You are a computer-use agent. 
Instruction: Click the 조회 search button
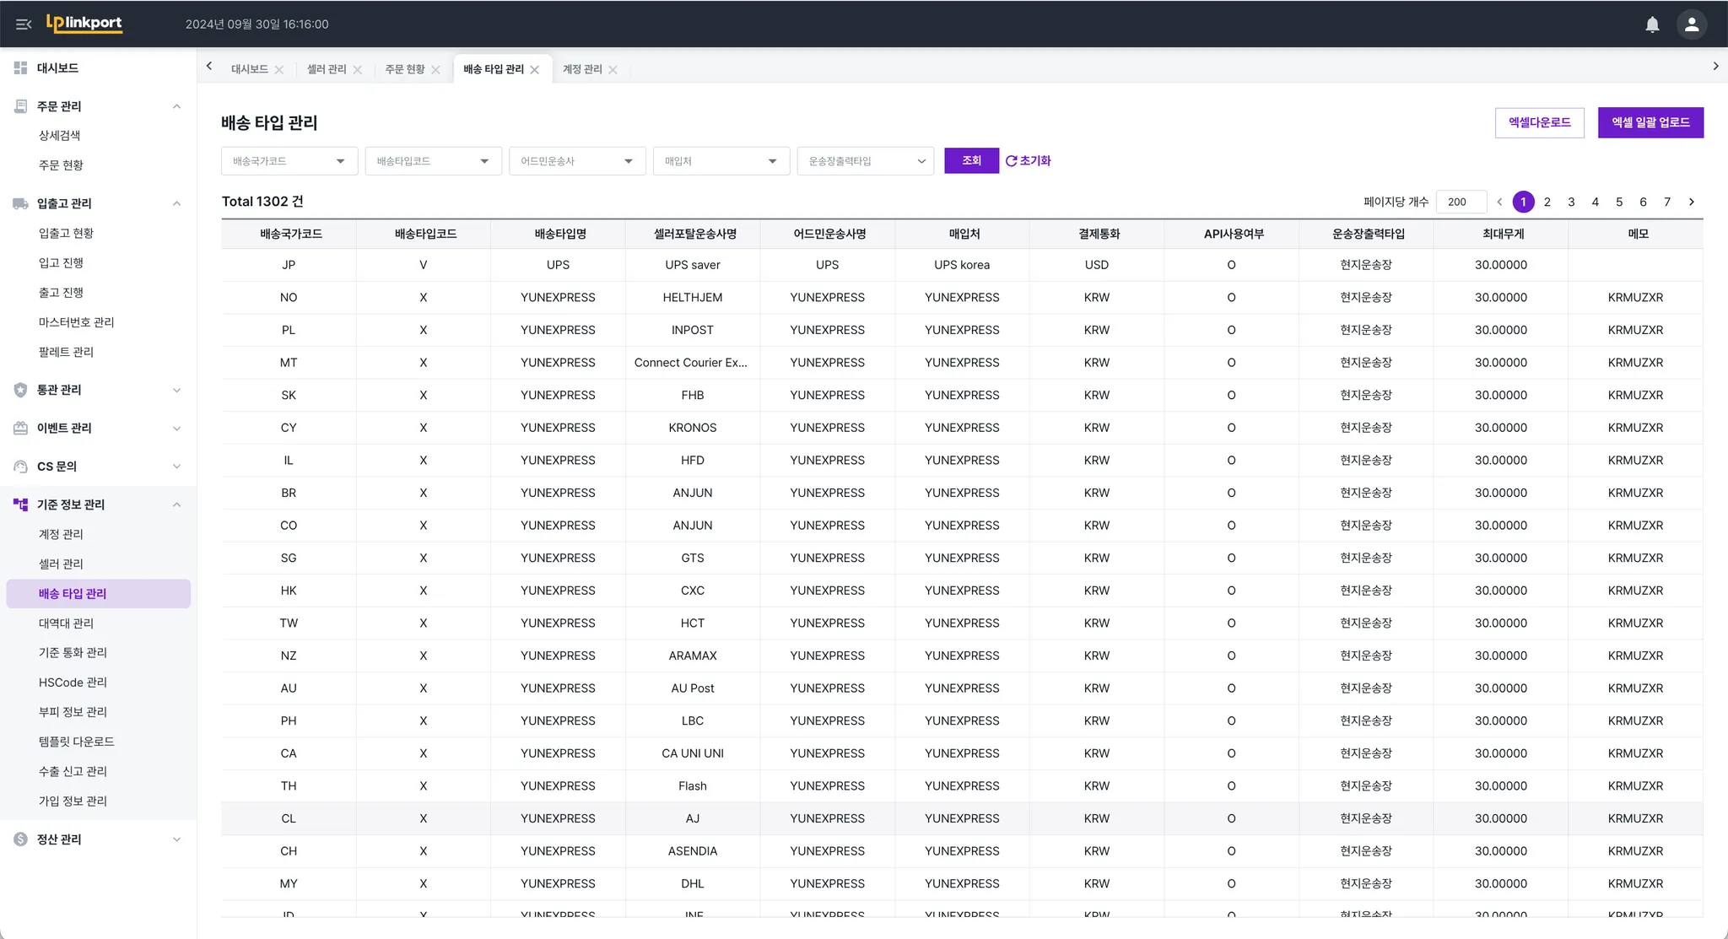(971, 160)
